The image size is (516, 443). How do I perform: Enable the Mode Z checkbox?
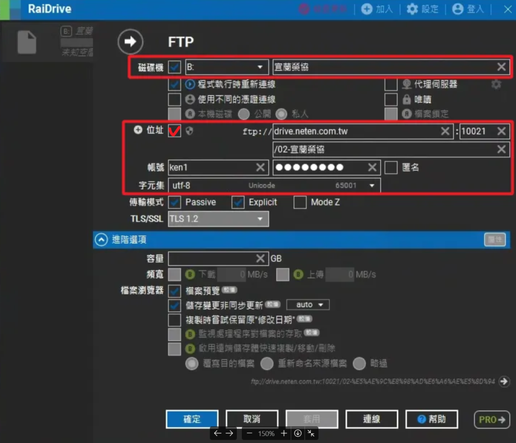click(x=300, y=202)
